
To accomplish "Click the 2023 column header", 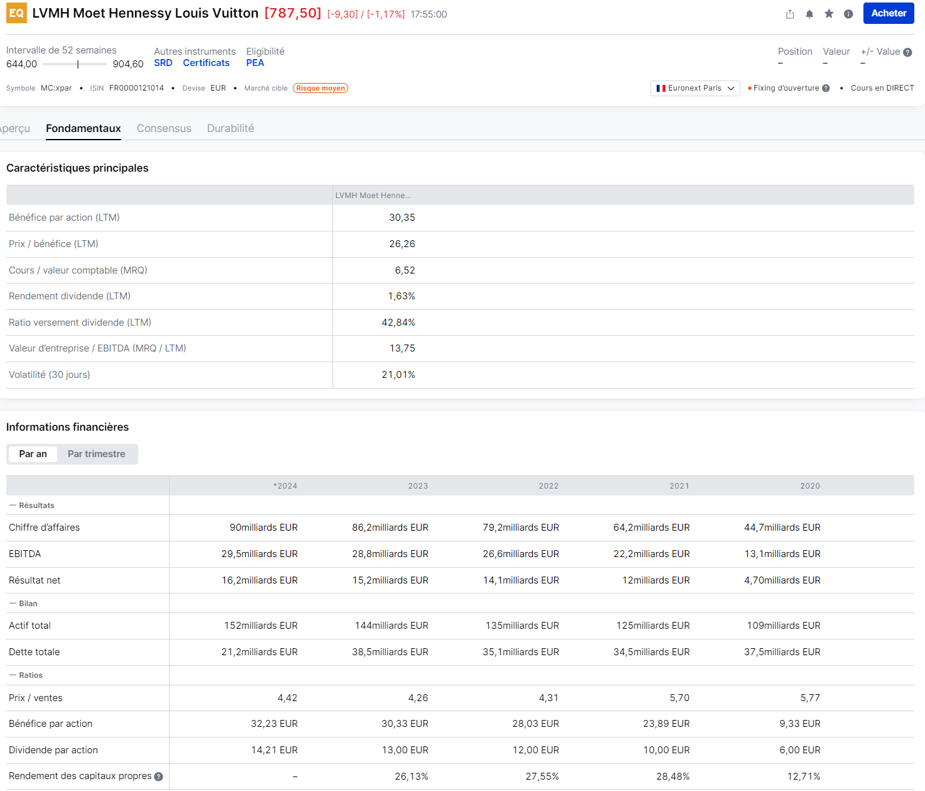I will point(418,486).
